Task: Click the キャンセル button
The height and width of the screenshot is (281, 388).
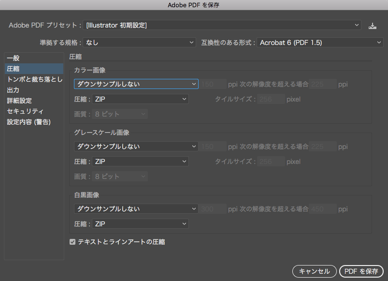Action: click(x=314, y=271)
